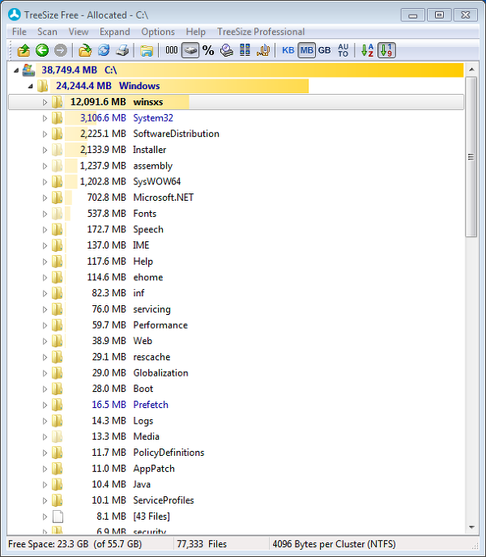The image size is (486, 557).
Task: Toggle allocated space view (disk icon)
Action: pos(190,50)
